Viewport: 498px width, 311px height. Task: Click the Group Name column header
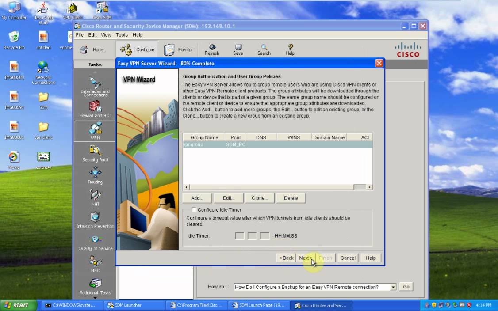204,137
